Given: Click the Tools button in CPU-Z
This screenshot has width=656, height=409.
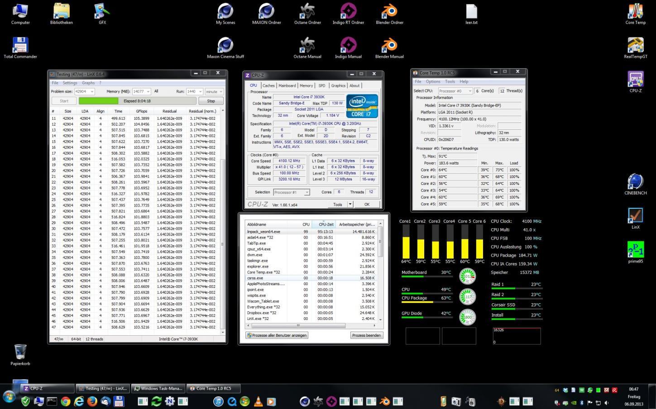Looking at the screenshot, I should pyautogui.click(x=338, y=204).
